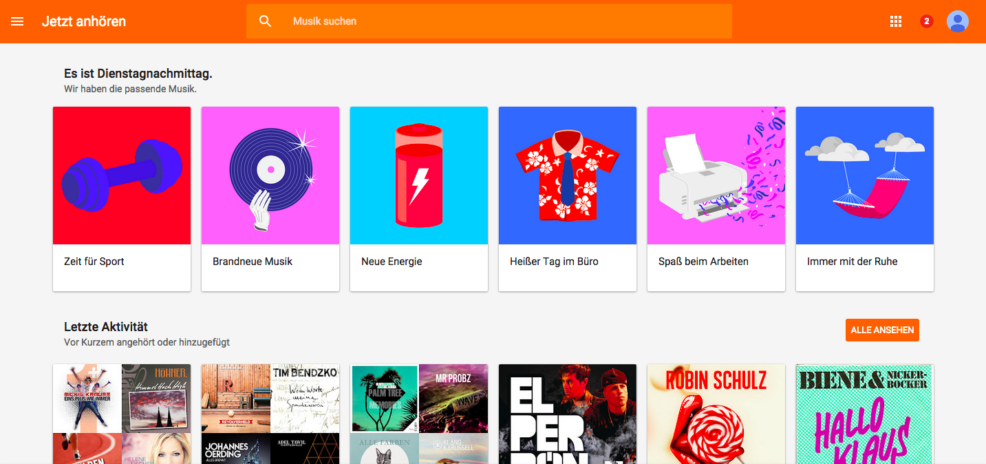Open the hamburger navigation menu
Image resolution: width=986 pixels, height=464 pixels.
(17, 21)
